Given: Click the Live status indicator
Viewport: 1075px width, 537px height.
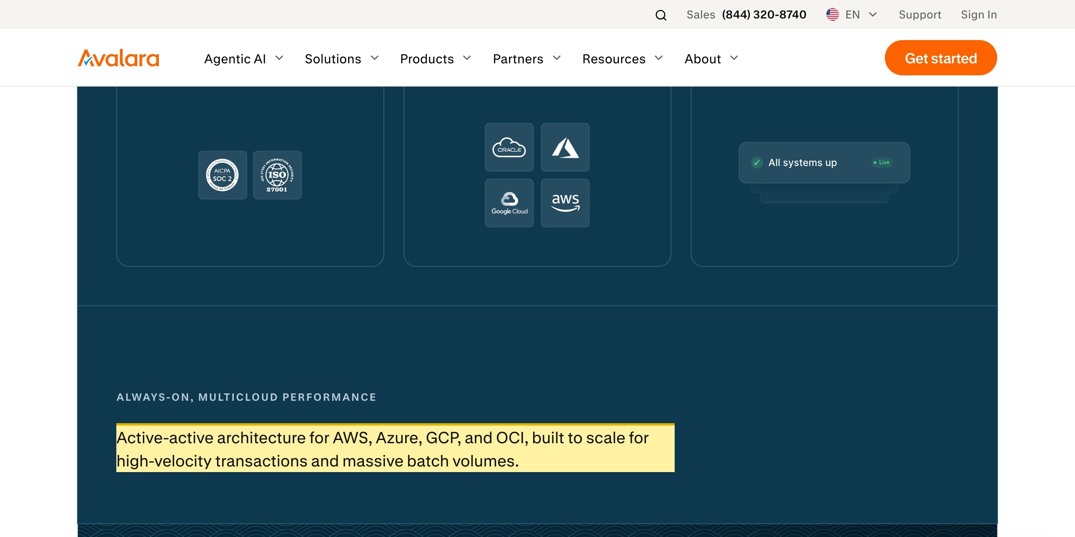Looking at the screenshot, I should point(881,163).
